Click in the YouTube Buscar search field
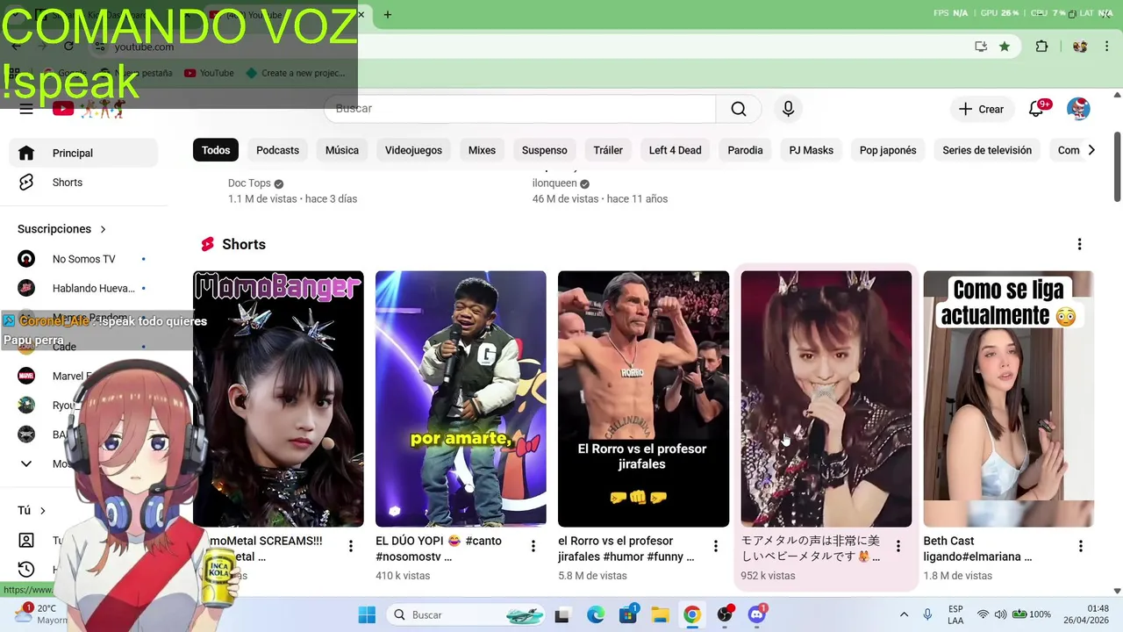This screenshot has height=632, width=1123. [520, 109]
